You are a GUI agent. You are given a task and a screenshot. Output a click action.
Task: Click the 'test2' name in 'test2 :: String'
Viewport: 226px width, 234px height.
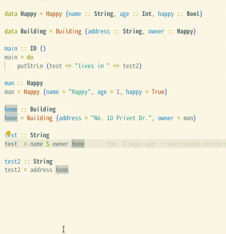(x=13, y=161)
